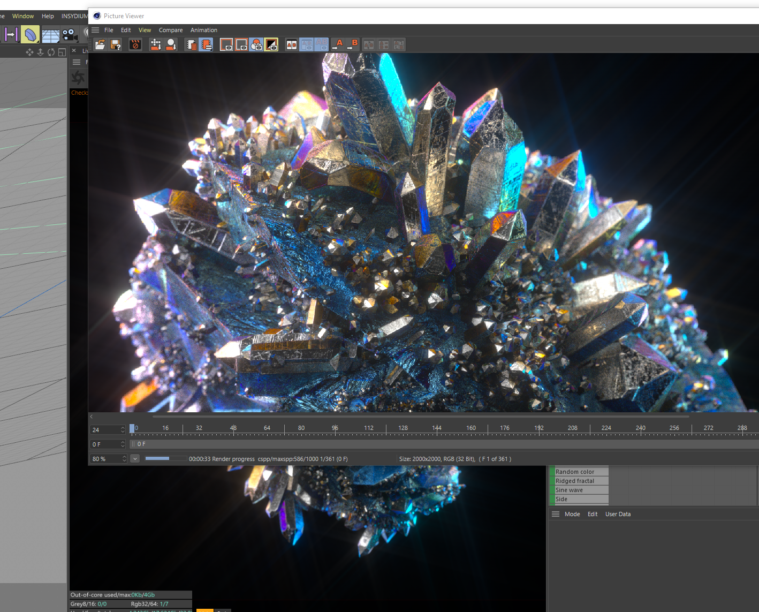
Task: Click the Open image folder icon
Action: pos(100,45)
